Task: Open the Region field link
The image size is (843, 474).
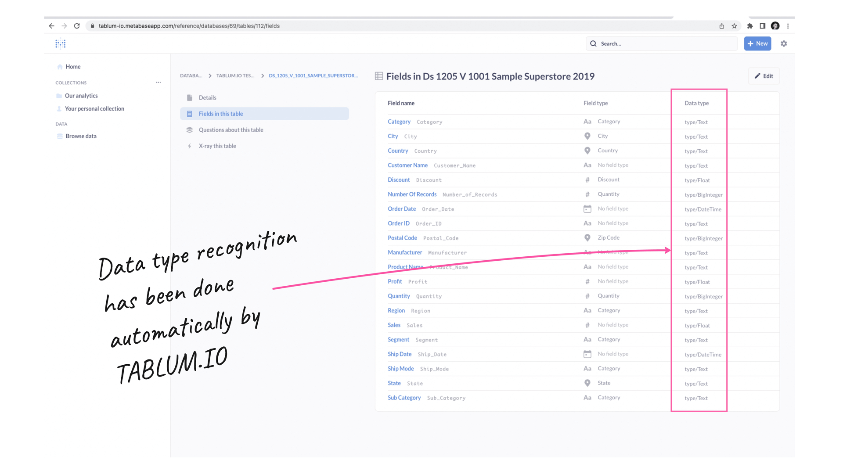Action: click(x=396, y=310)
